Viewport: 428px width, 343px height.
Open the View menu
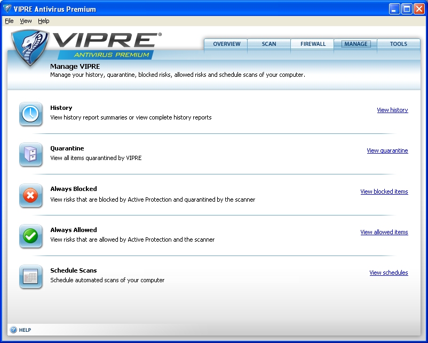(x=26, y=21)
